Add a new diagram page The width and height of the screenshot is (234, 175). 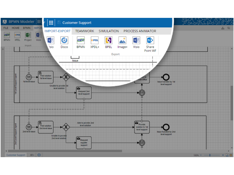point(39,155)
